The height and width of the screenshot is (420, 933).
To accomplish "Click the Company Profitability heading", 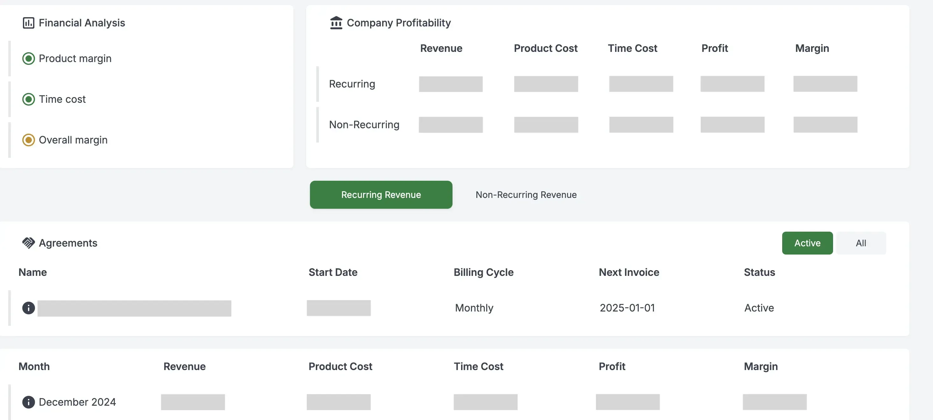I will 399,23.
